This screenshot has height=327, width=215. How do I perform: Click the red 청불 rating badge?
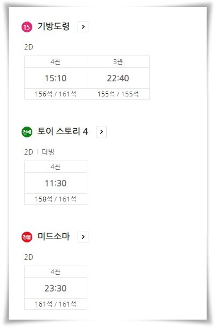coord(27,237)
